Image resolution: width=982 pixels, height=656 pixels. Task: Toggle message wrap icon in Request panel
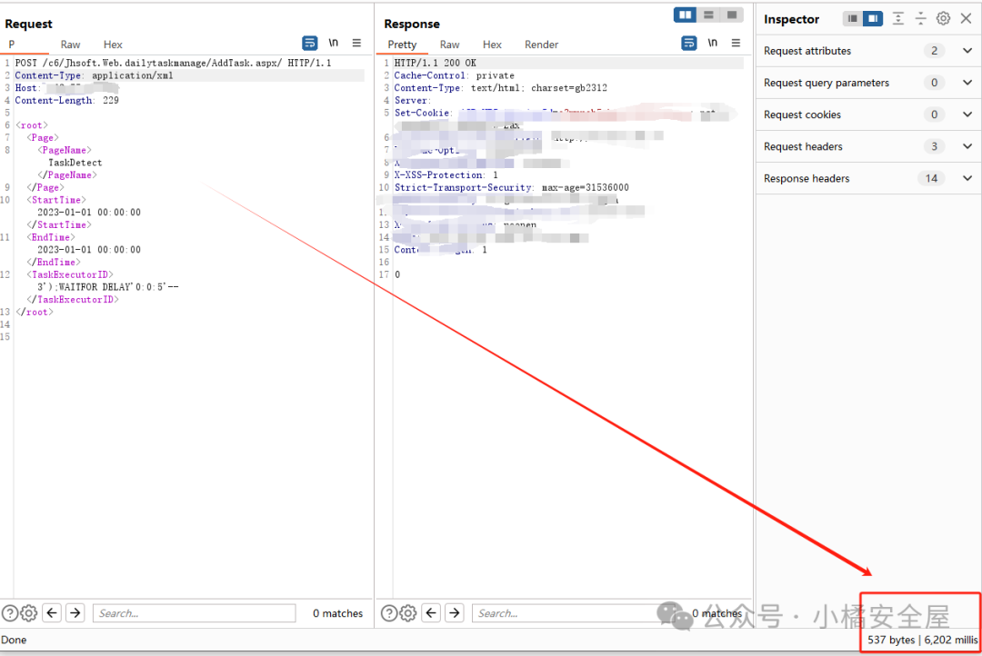coord(310,43)
